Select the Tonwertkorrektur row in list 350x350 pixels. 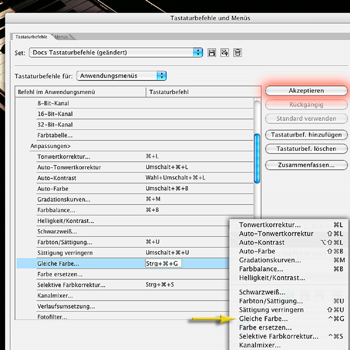tap(64, 157)
